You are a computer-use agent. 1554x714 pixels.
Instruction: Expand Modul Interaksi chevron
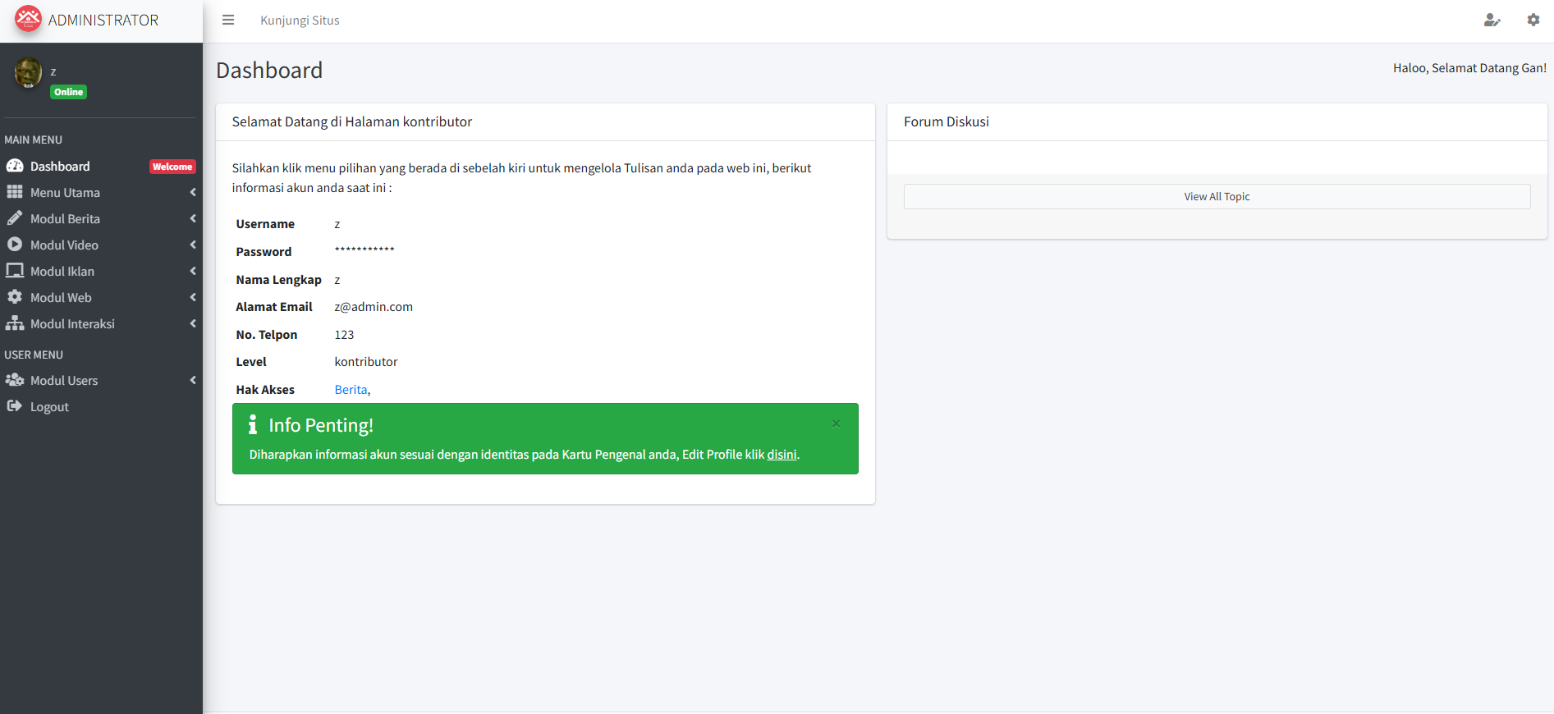(x=193, y=323)
